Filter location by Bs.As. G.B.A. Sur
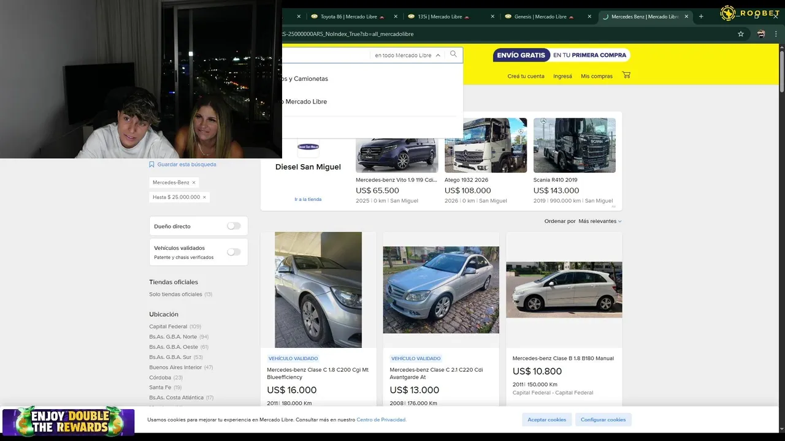 [x=175, y=357]
